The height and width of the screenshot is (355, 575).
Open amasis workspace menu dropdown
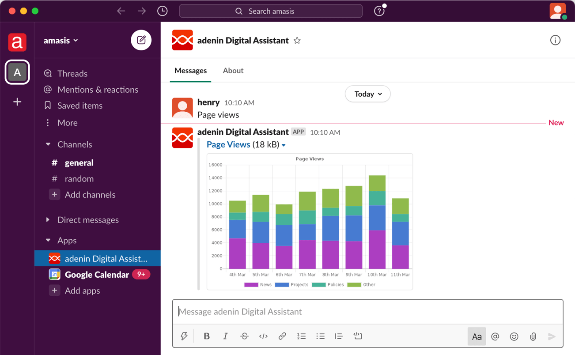click(x=61, y=41)
